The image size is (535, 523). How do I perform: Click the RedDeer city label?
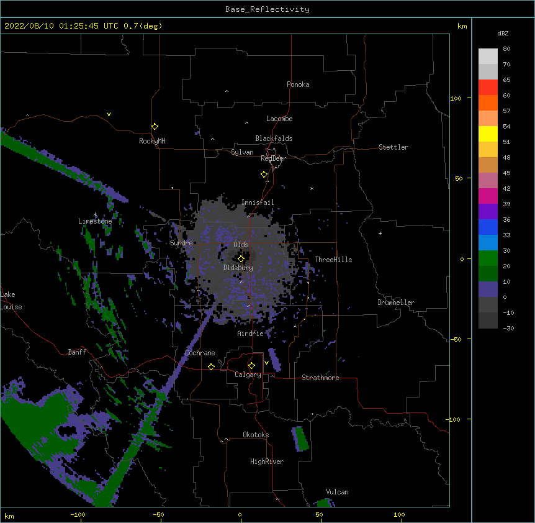[273, 158]
